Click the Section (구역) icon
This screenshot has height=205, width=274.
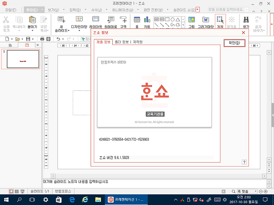[123, 20]
